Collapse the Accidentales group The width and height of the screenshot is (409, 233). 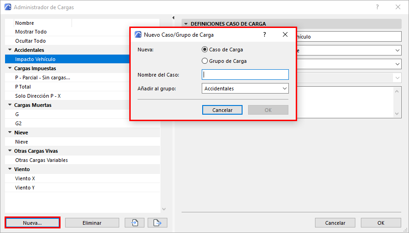coord(10,50)
